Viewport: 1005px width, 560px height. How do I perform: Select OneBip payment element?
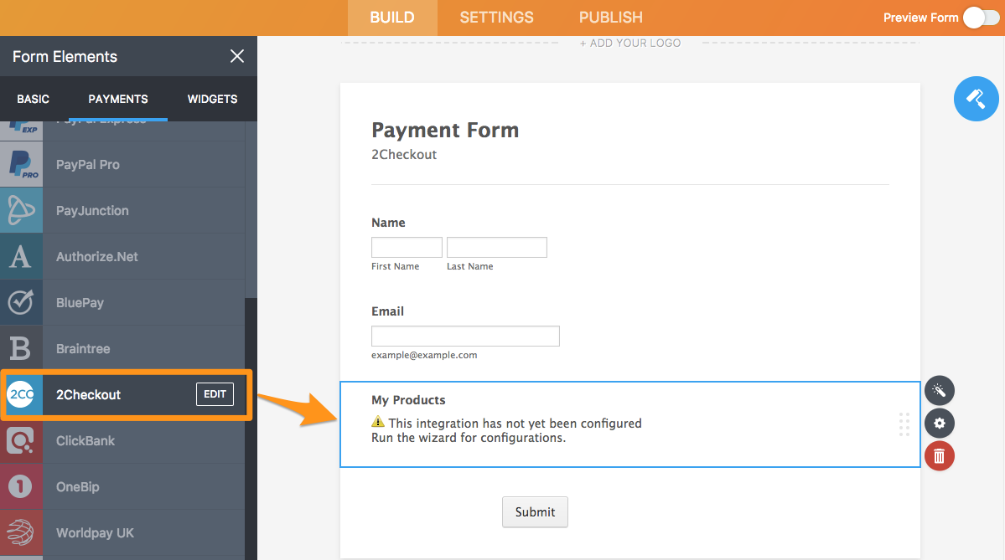coord(122,487)
